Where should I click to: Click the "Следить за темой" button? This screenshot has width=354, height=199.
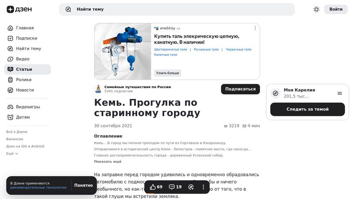[x=308, y=109]
